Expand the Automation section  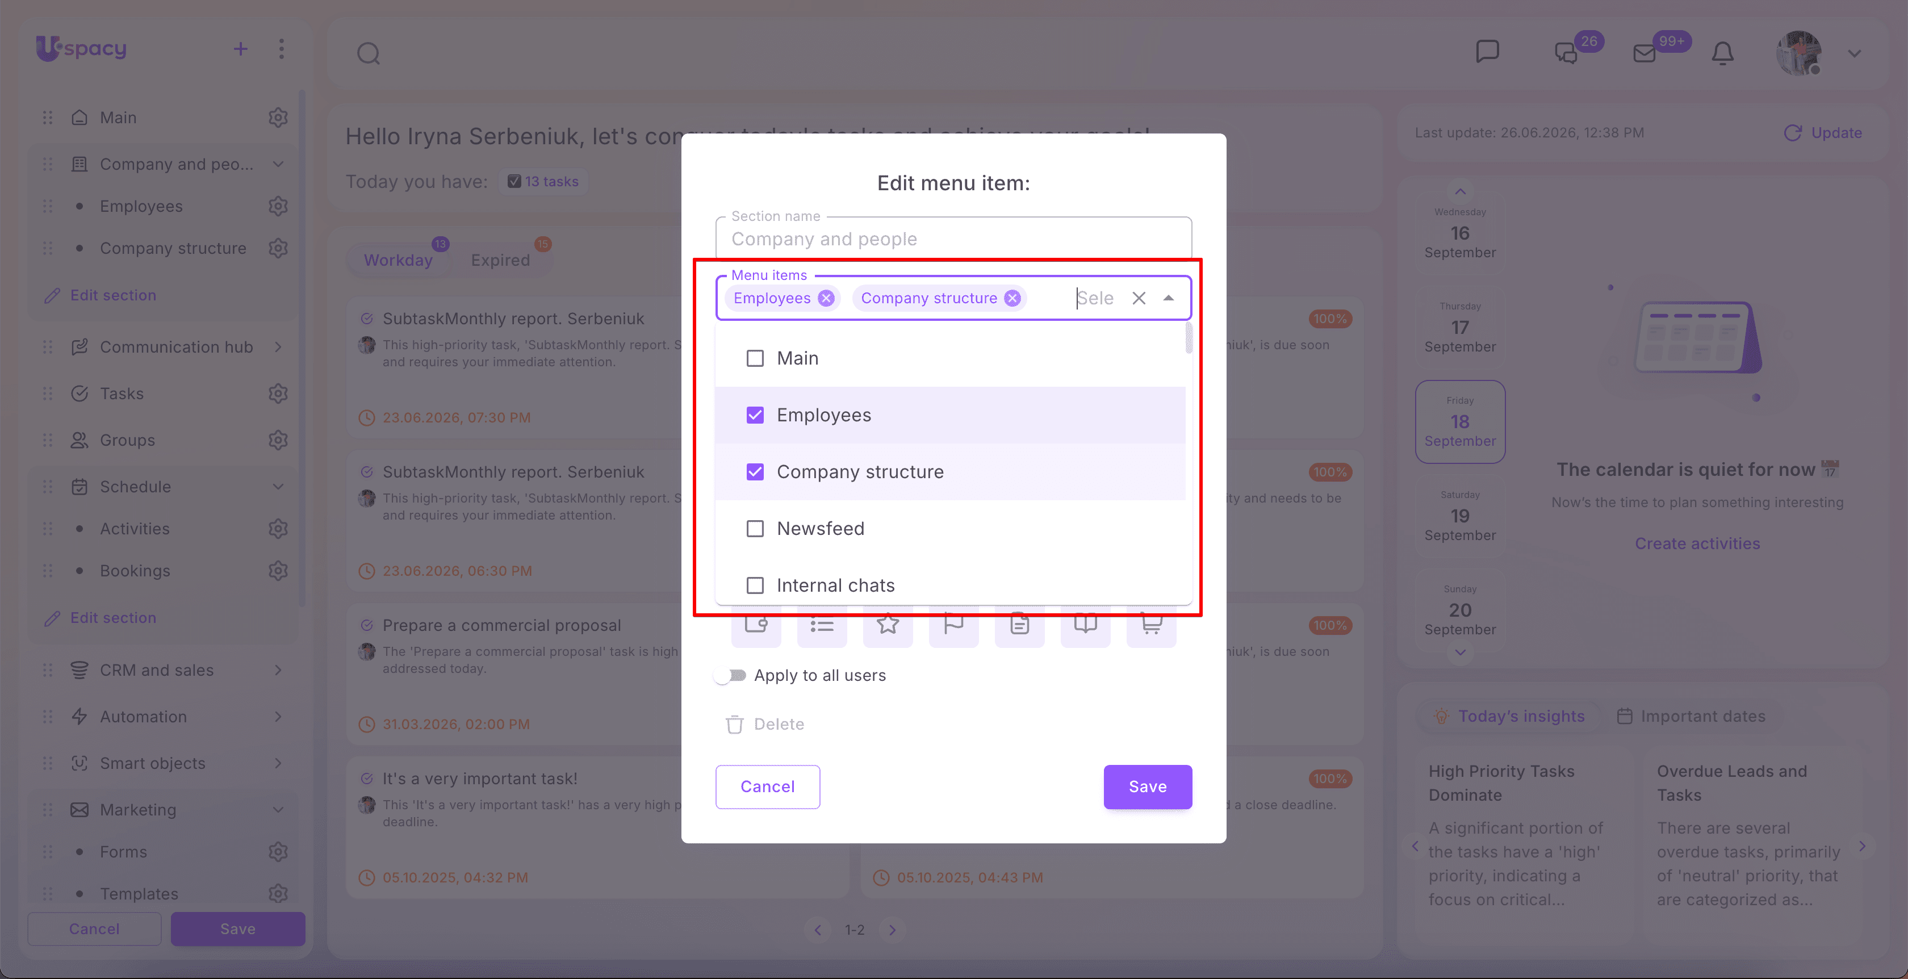(x=278, y=717)
